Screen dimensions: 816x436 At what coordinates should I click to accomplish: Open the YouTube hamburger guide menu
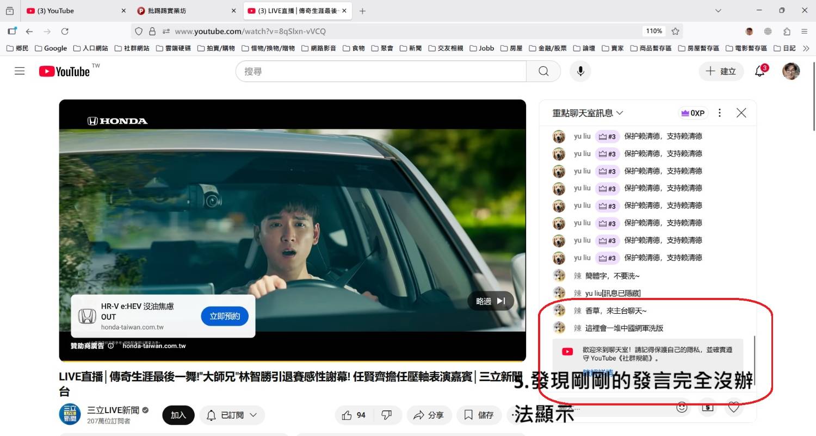point(20,71)
